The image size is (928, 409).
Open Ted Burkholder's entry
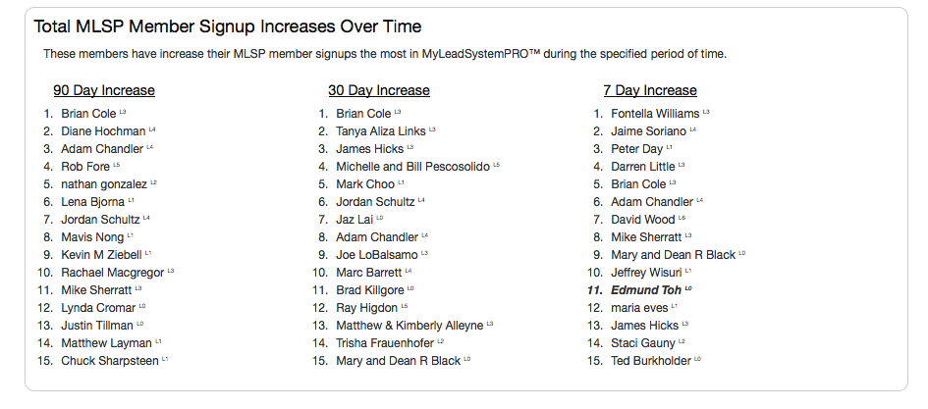click(651, 361)
